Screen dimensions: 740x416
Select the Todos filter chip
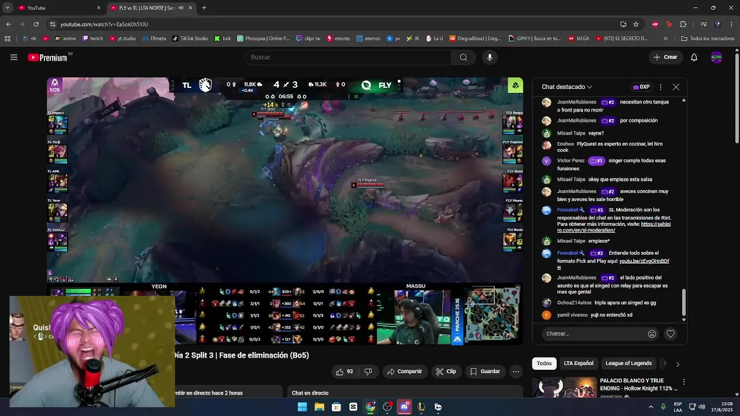pyautogui.click(x=544, y=363)
